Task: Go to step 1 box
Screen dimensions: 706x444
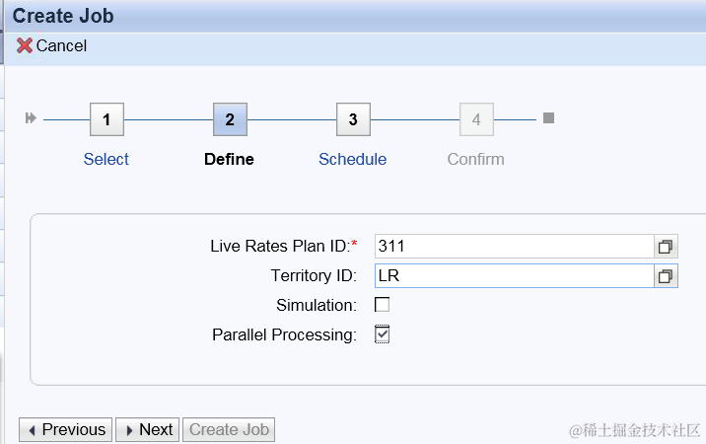Action: coord(106,119)
